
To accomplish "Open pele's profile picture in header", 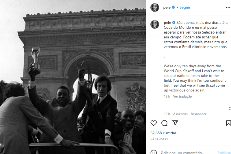I will click(x=155, y=8).
